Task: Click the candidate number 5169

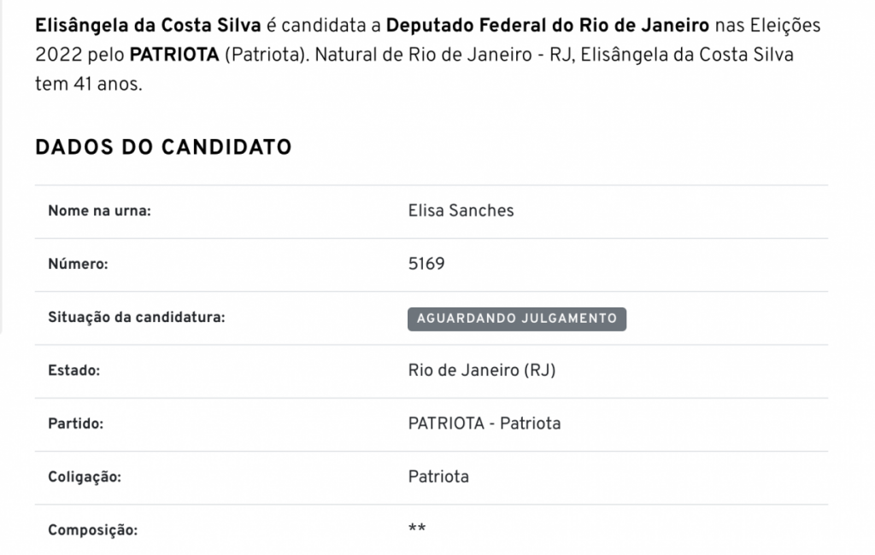Action: pyautogui.click(x=426, y=264)
